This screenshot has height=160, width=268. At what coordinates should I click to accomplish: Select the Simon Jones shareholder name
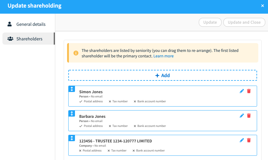[91, 92]
